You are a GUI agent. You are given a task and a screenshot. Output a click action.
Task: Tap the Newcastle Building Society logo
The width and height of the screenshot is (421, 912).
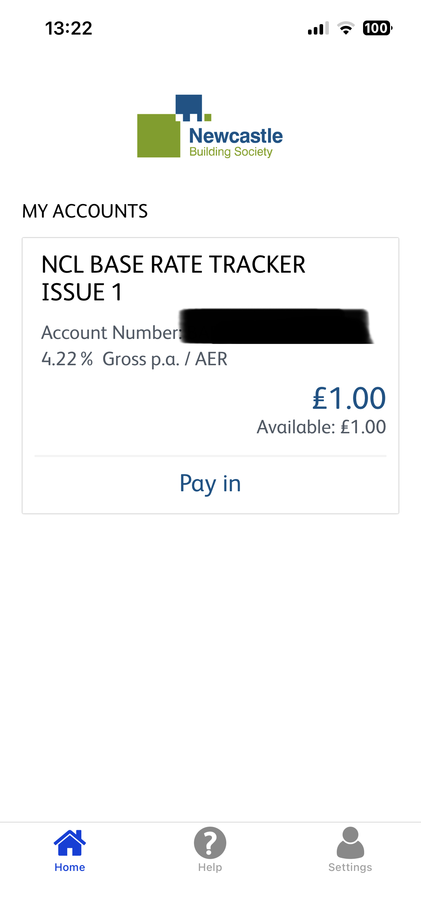(x=210, y=126)
